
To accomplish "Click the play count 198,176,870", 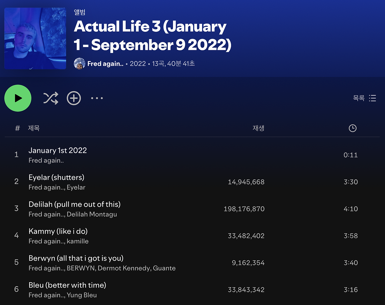I will click(244, 209).
